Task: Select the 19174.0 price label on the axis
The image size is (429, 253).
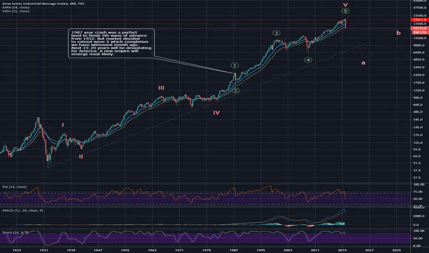Action: [420, 28]
